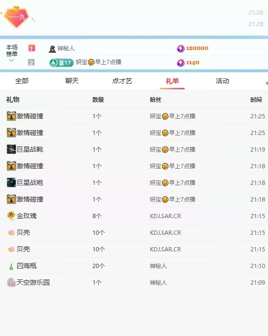The image size is (268, 336).
Task: Click the 本场榜单 label
Action: tap(12, 50)
